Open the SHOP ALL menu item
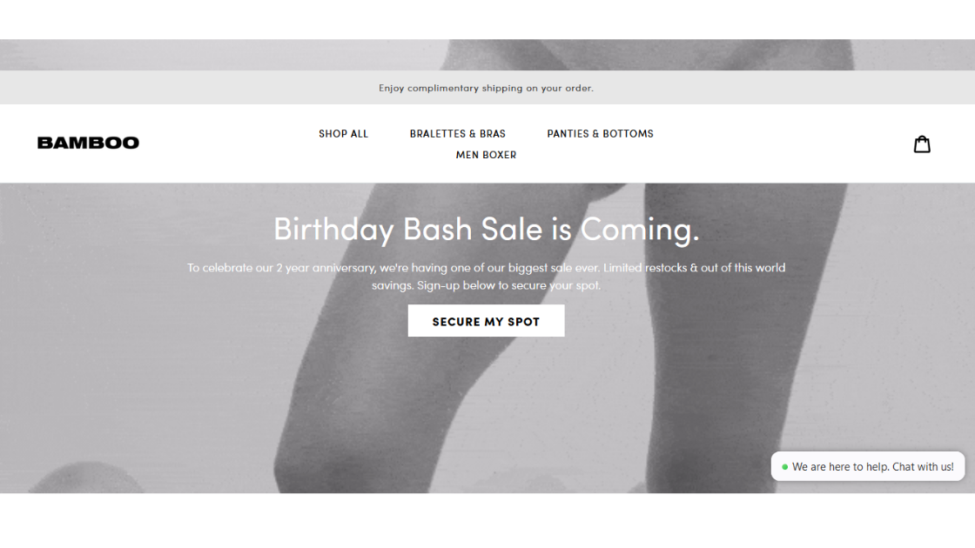 click(x=343, y=134)
